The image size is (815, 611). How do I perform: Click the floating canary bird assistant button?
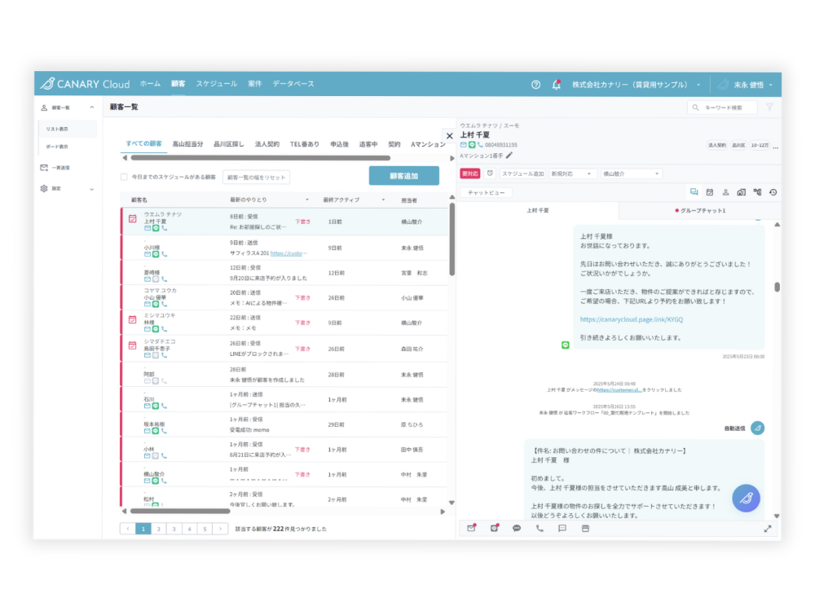pyautogui.click(x=746, y=498)
